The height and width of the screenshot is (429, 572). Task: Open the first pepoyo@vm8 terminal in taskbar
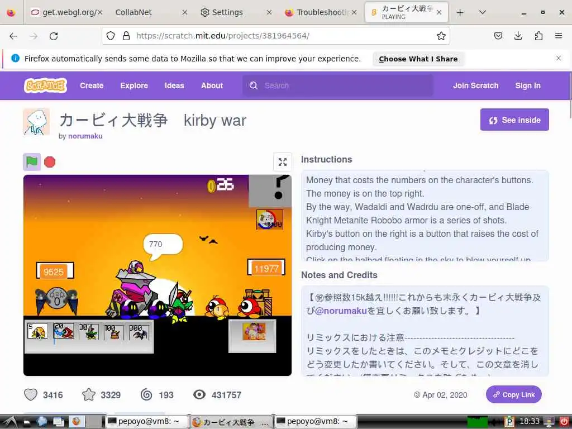click(147, 422)
